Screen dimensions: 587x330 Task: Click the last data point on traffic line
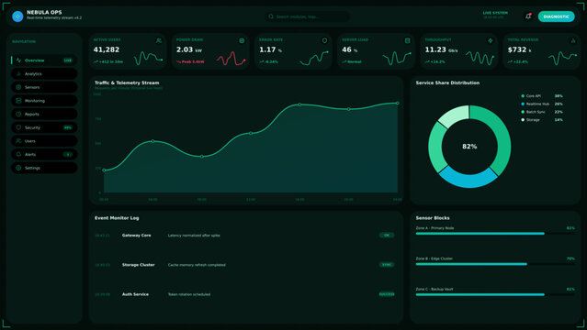click(x=398, y=104)
